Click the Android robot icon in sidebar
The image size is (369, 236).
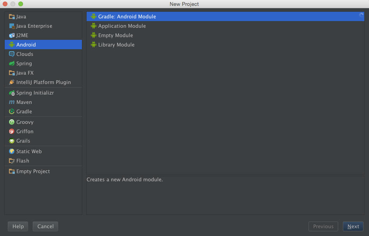click(12, 45)
